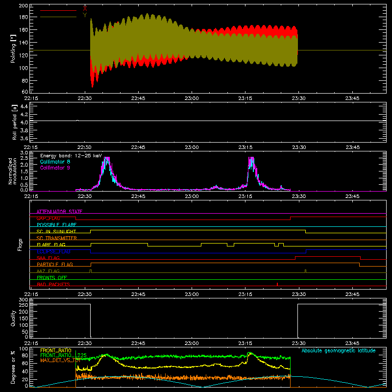Select the Collimator 9 legend entry
This screenshot has height=392, width=392.
[55, 168]
